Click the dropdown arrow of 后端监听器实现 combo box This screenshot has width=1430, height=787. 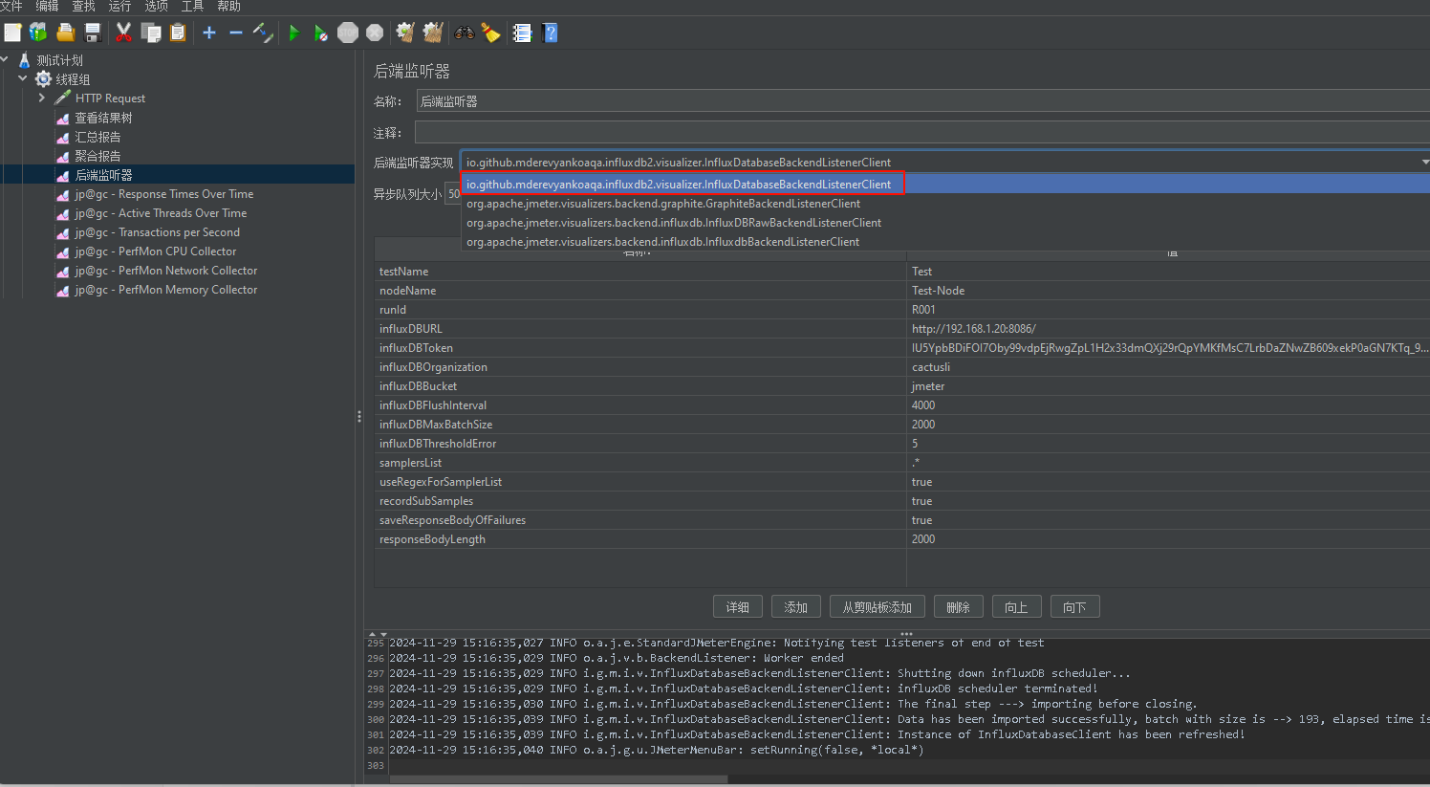click(x=1424, y=163)
